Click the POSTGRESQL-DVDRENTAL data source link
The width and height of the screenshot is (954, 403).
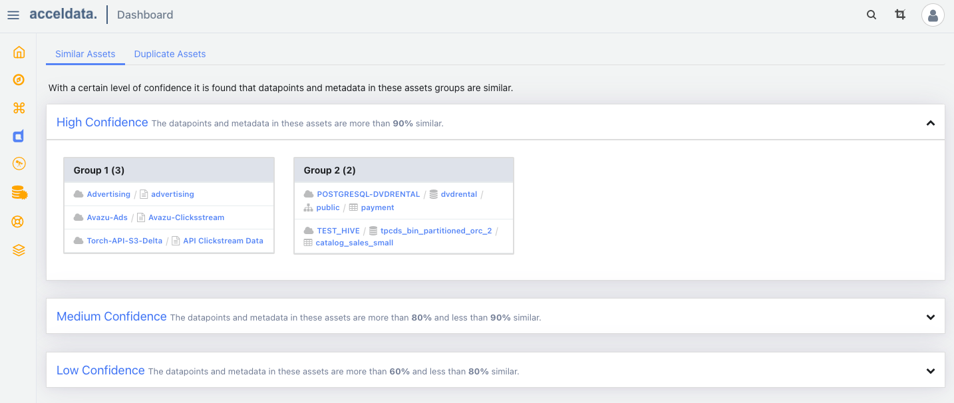pyautogui.click(x=368, y=194)
